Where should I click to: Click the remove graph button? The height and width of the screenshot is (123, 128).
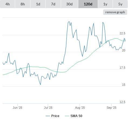tap(115, 12)
